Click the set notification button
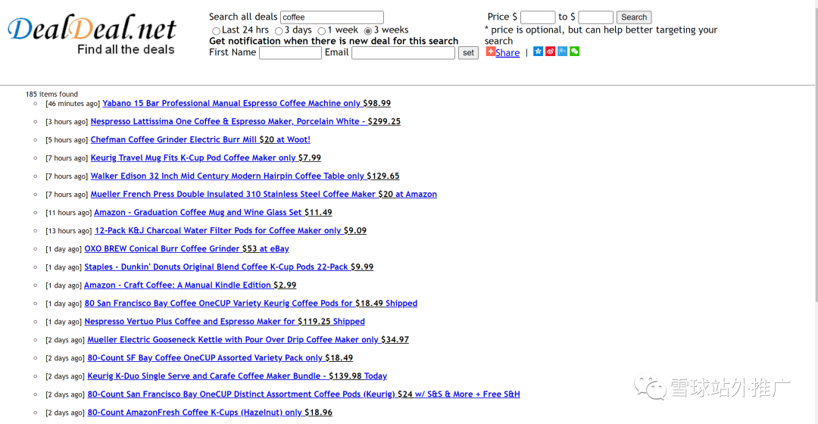The width and height of the screenshot is (818, 424). coord(468,53)
